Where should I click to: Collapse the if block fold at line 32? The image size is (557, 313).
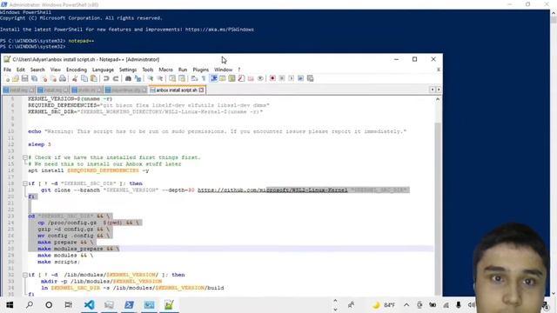click(x=25, y=275)
